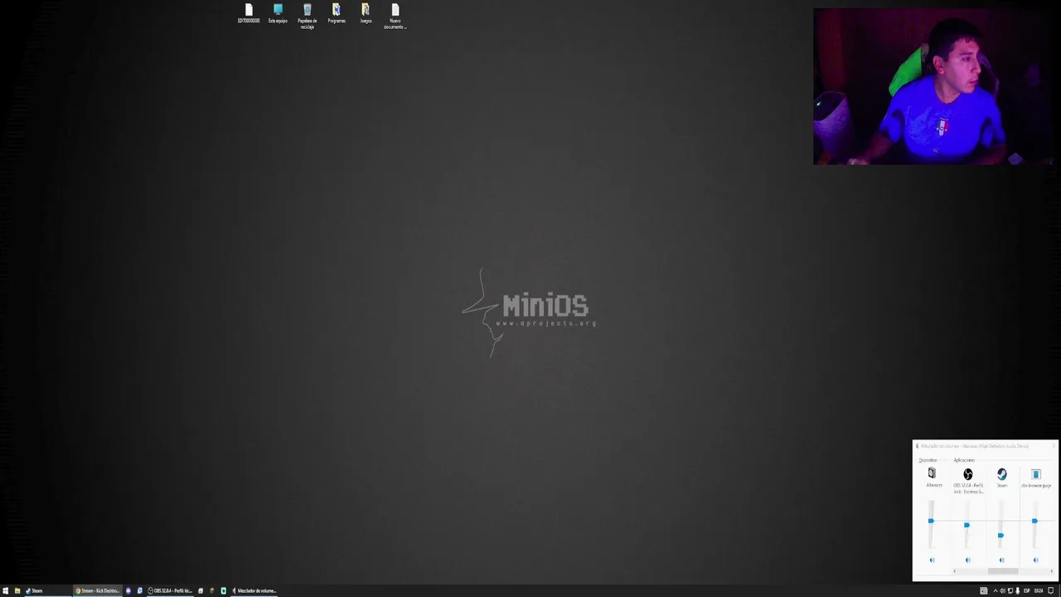Close the Mezclador de volumen window
Viewport: 1061px width, 597px height.
pyautogui.click(x=1054, y=446)
